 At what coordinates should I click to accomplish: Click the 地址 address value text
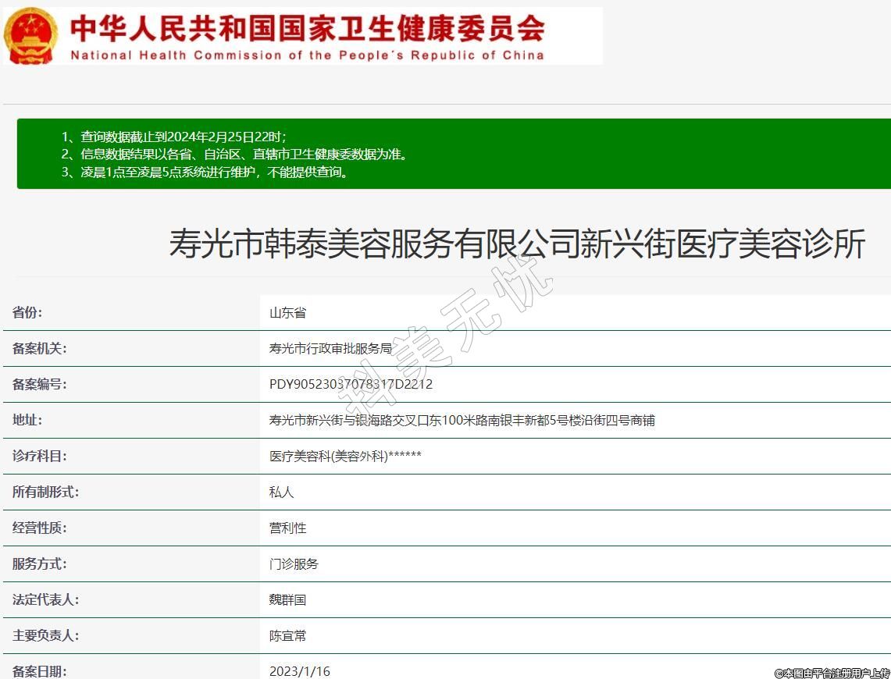click(462, 421)
